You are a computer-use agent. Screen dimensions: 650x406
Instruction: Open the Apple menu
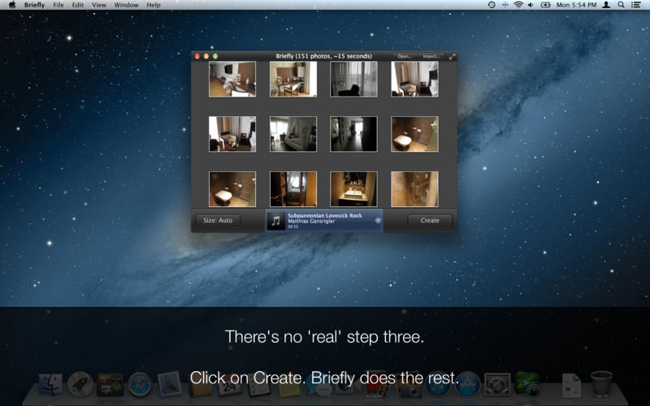tap(11, 5)
